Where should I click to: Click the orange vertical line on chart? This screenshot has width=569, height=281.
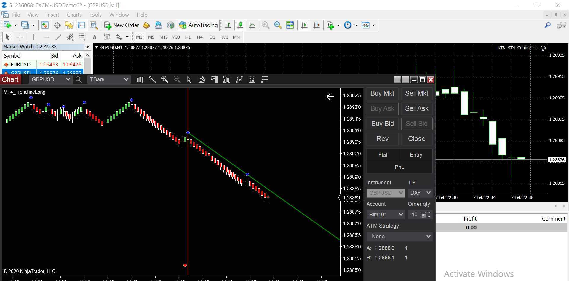pos(188,207)
